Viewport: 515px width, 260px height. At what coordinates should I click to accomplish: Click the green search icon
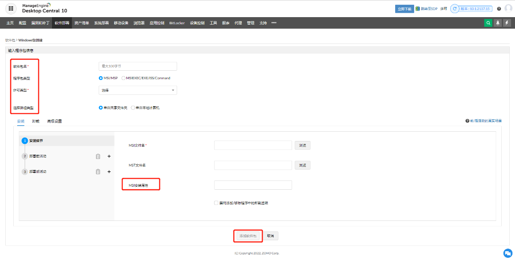coord(488,23)
